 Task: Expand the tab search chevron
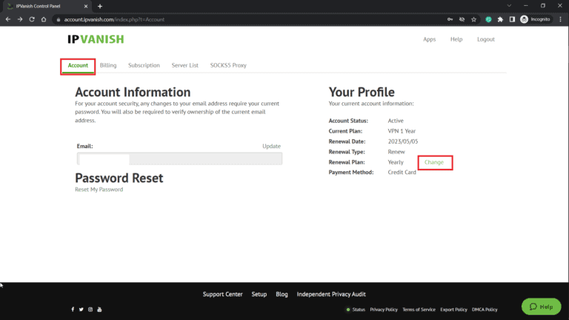509,6
